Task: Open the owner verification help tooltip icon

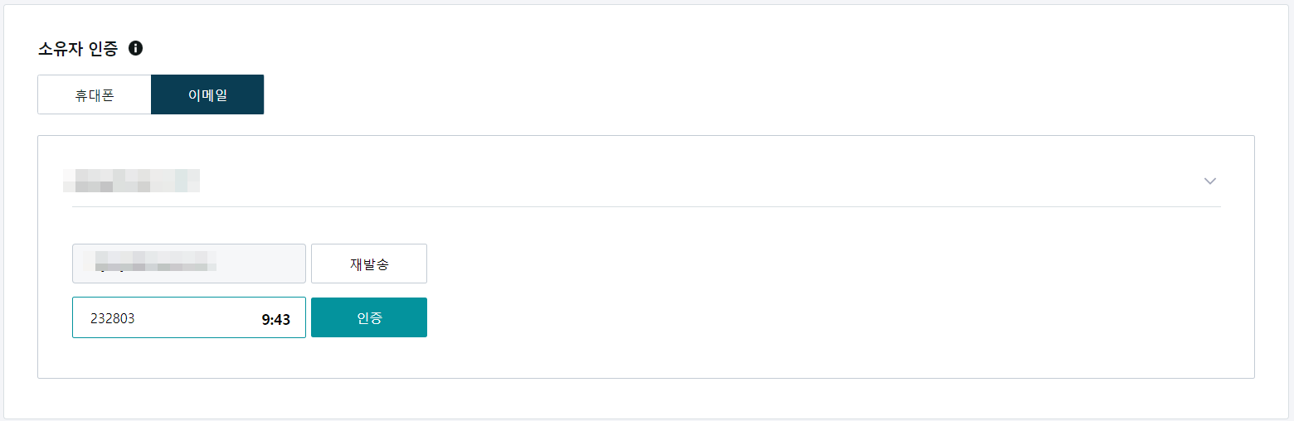Action: 135,48
